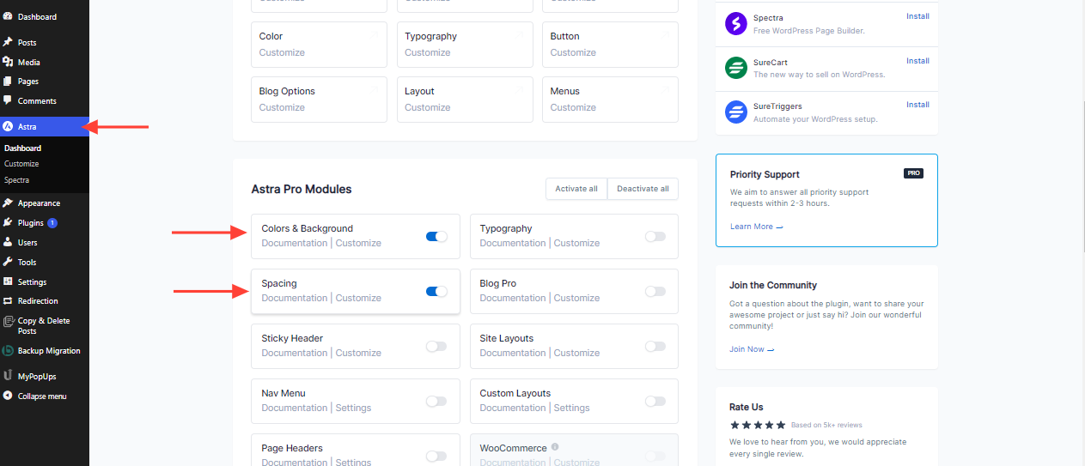Open the Media library icon
The image size is (1085, 466).
point(8,62)
